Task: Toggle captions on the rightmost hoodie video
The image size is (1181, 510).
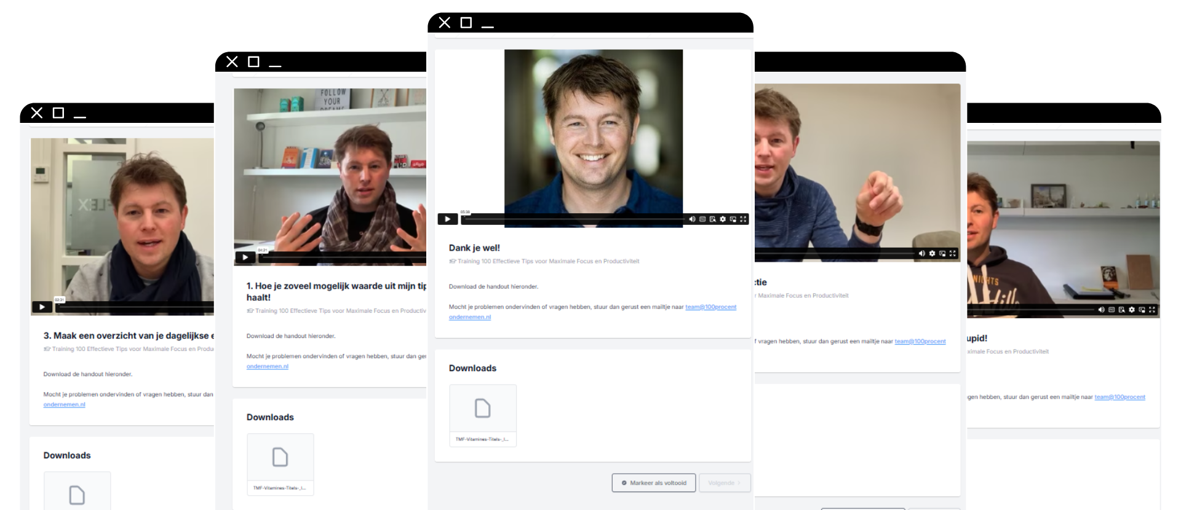Action: (x=1111, y=310)
